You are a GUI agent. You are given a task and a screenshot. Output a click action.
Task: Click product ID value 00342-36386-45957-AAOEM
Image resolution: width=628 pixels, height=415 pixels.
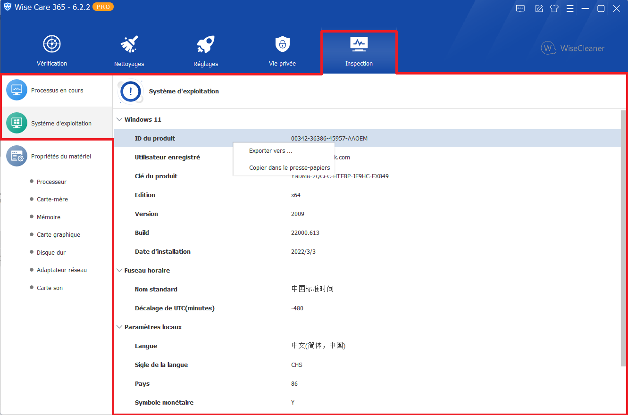[x=329, y=138]
